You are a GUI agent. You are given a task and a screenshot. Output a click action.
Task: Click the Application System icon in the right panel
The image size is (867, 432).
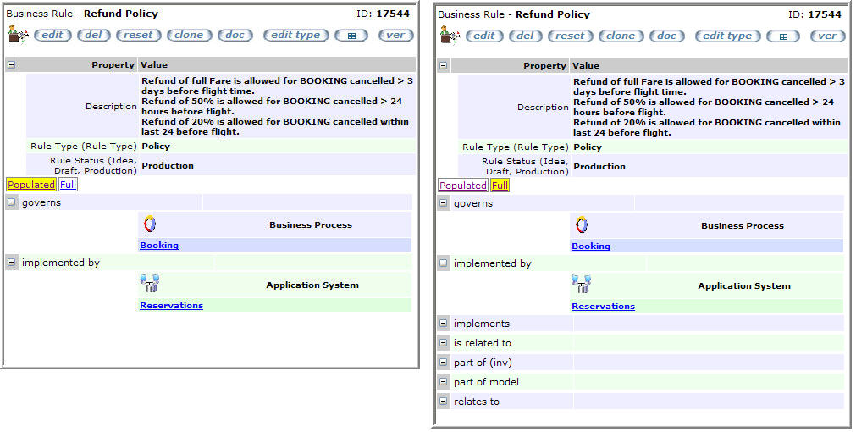coord(582,285)
